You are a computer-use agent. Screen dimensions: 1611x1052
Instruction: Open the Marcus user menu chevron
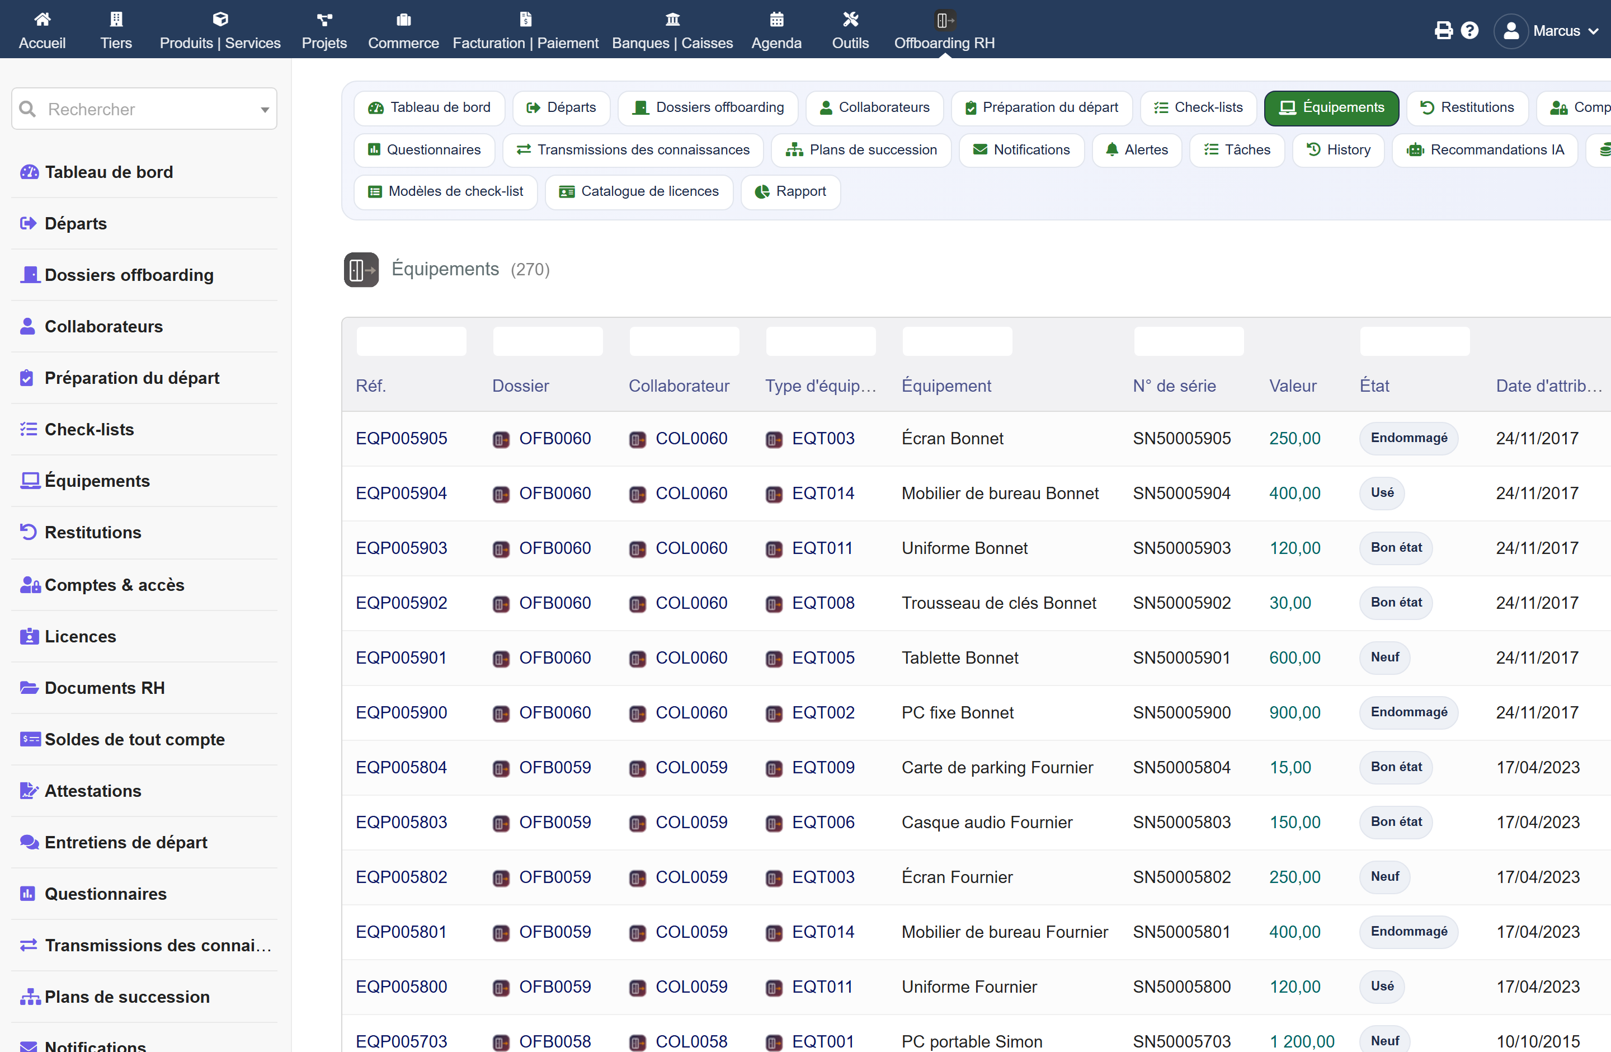(x=1594, y=31)
